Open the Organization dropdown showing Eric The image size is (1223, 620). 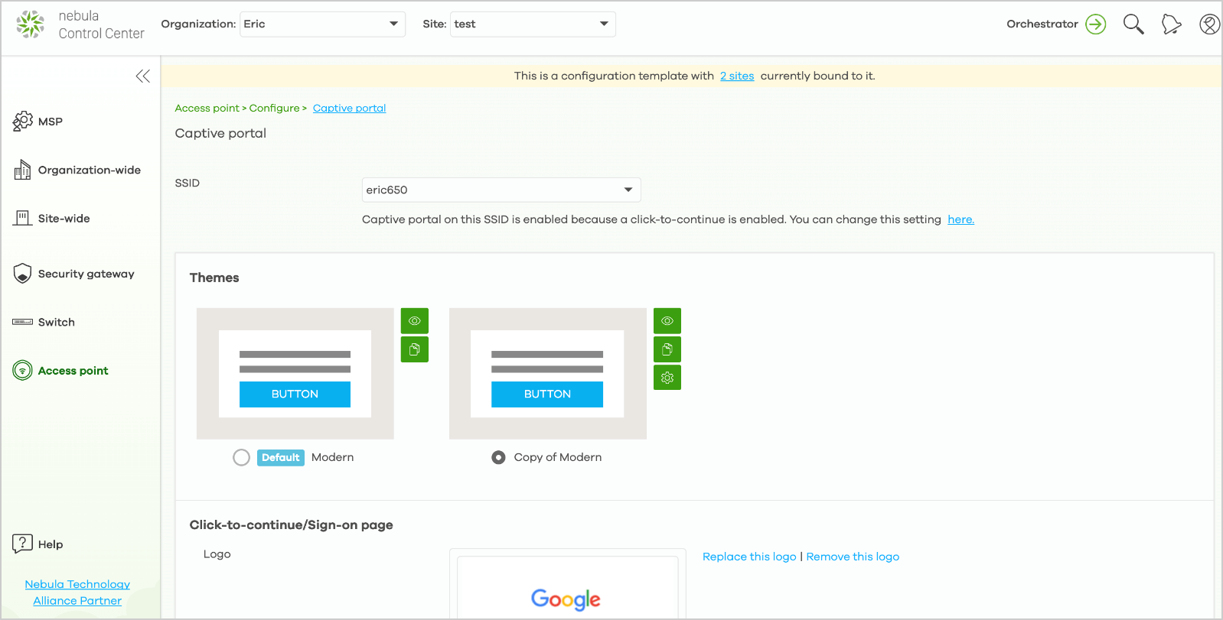[x=323, y=24]
